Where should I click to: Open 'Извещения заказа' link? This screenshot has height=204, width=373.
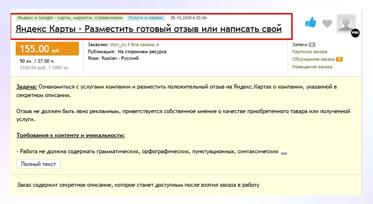click(x=312, y=67)
